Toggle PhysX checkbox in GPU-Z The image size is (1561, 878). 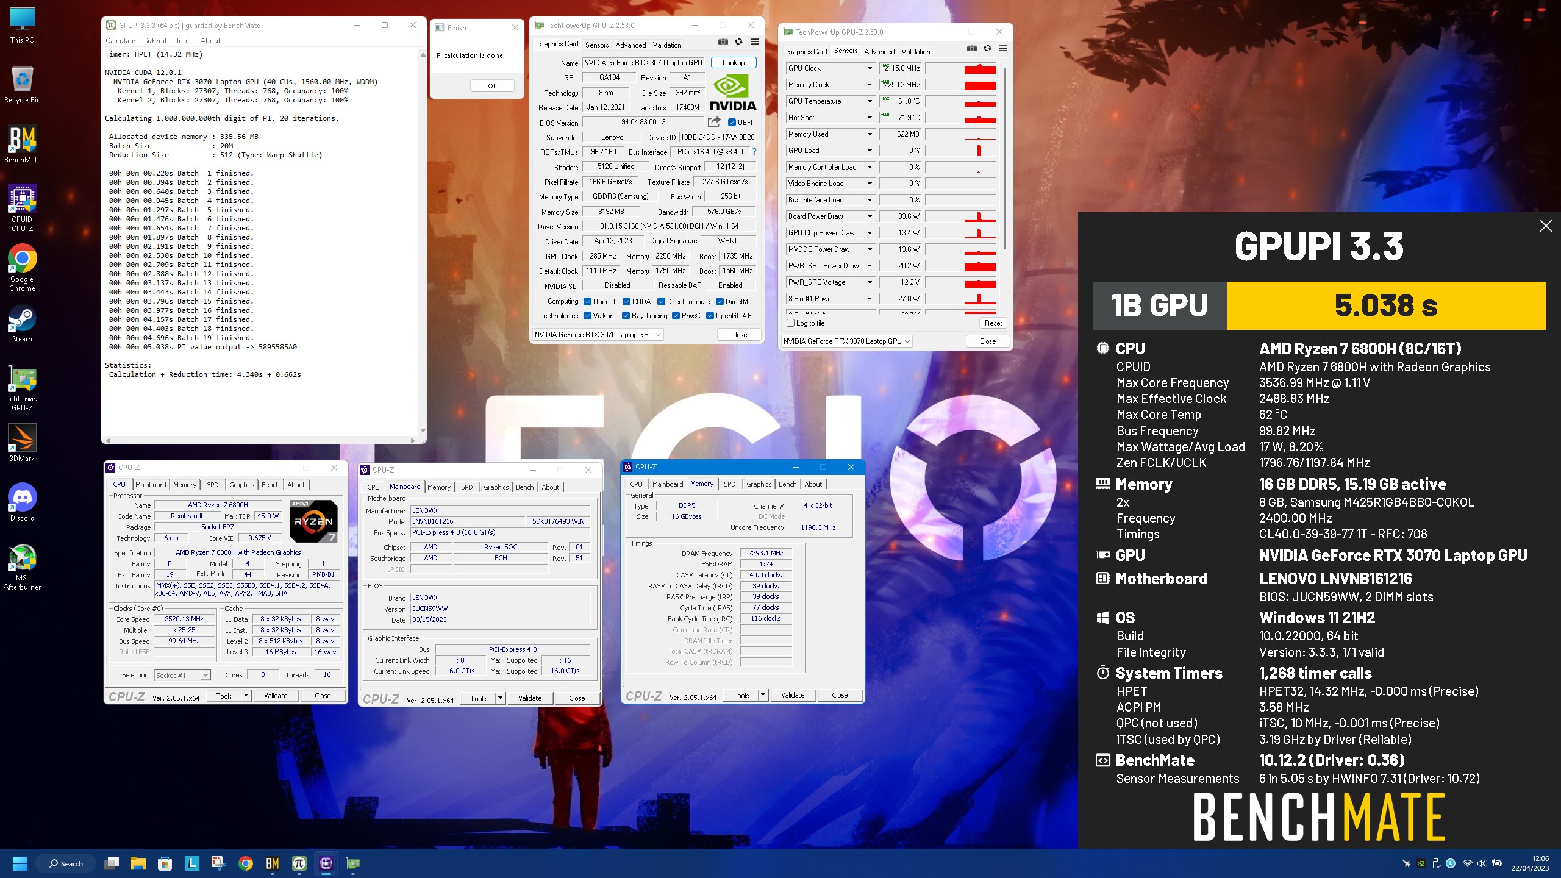pyautogui.click(x=676, y=316)
